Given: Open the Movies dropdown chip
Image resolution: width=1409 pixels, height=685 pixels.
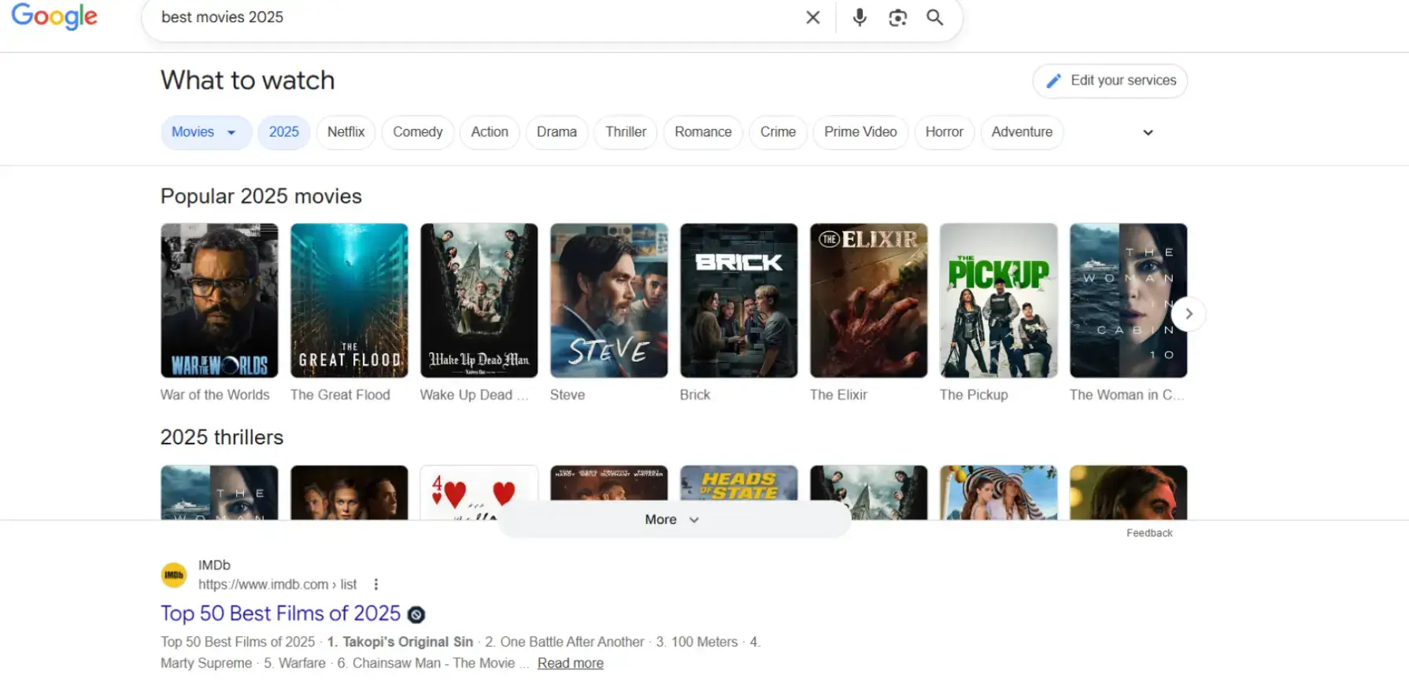Looking at the screenshot, I should tap(205, 132).
